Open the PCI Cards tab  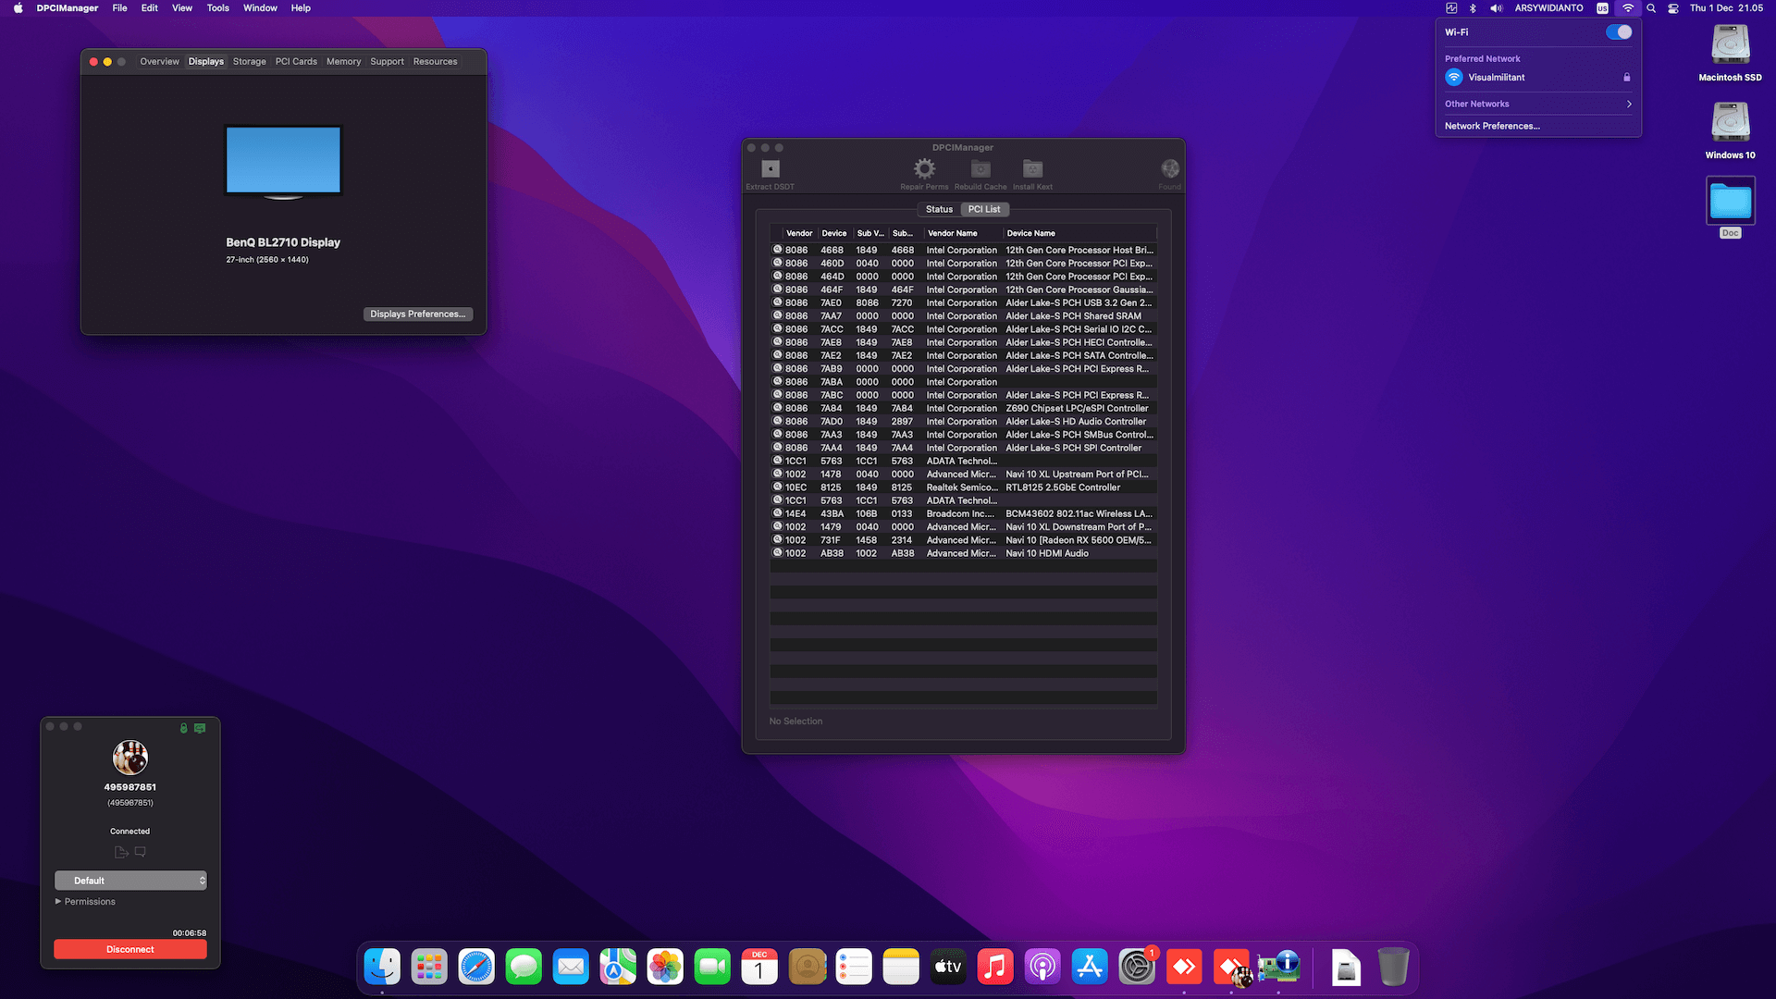[x=296, y=61]
